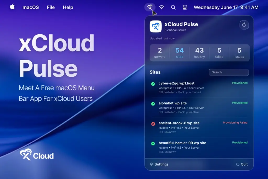Click Provisioned status for beautiful-hamlet-09.wp.site
This screenshot has width=268, height=179.
(x=240, y=142)
